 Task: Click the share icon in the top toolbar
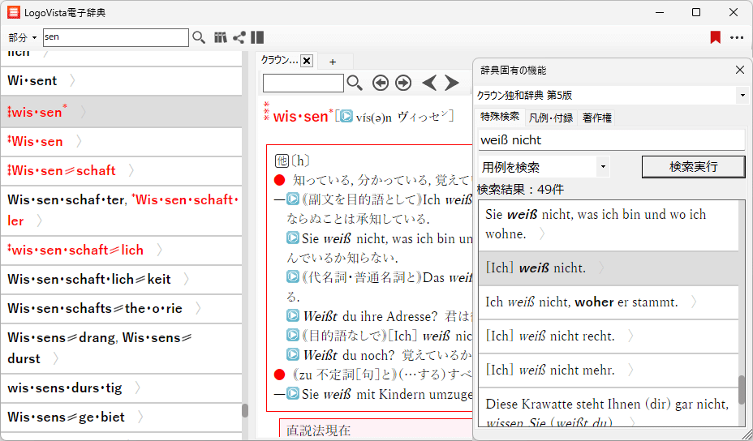(239, 37)
